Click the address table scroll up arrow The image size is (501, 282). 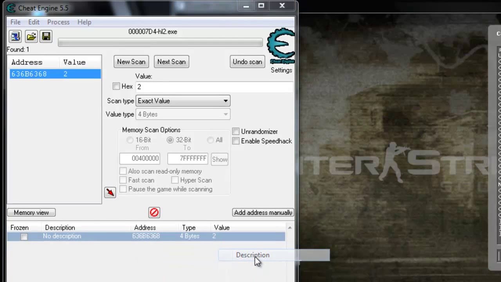(290, 228)
